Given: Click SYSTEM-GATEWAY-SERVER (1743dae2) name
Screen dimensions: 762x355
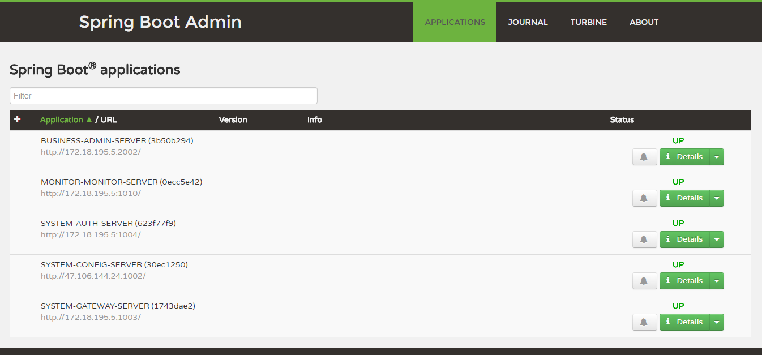Looking at the screenshot, I should coord(118,306).
